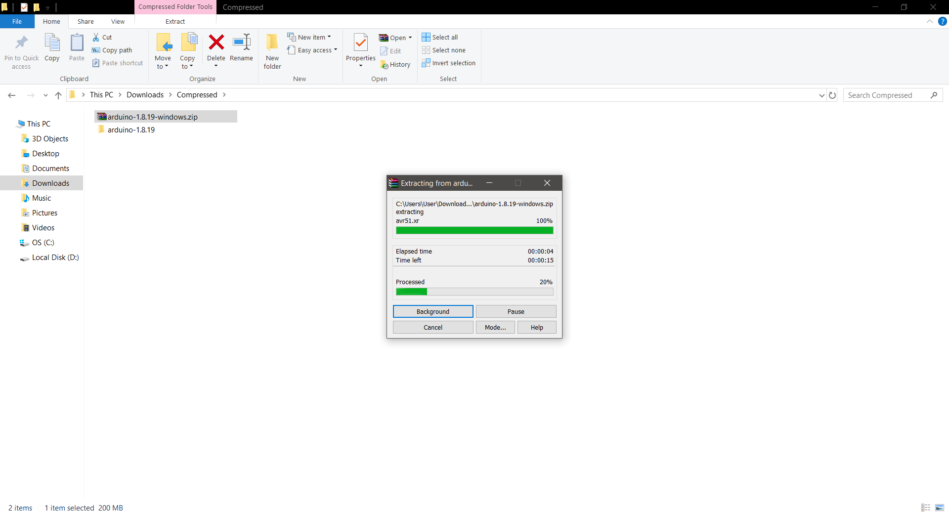Image resolution: width=949 pixels, height=515 pixels.
Task: Click Select all in ribbon
Action: coord(440,37)
